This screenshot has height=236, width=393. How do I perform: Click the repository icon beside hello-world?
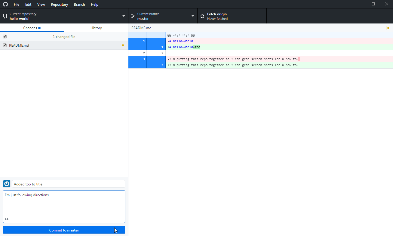[x=5, y=16]
